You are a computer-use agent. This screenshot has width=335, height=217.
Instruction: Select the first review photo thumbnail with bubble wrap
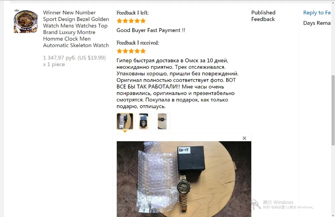125,122
